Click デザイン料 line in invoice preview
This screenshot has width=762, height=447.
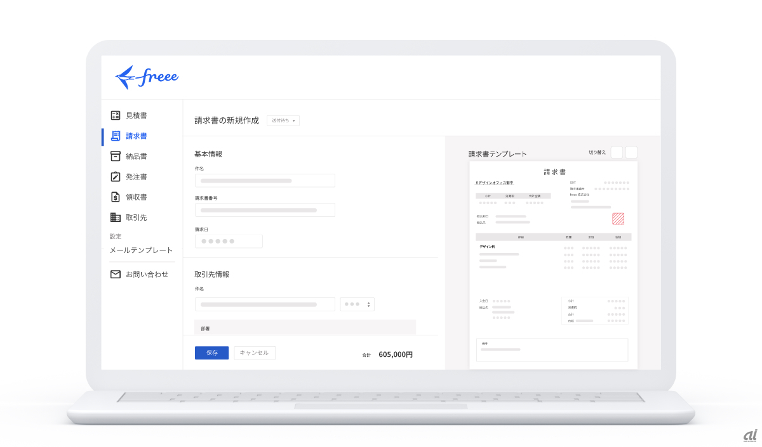click(x=488, y=247)
